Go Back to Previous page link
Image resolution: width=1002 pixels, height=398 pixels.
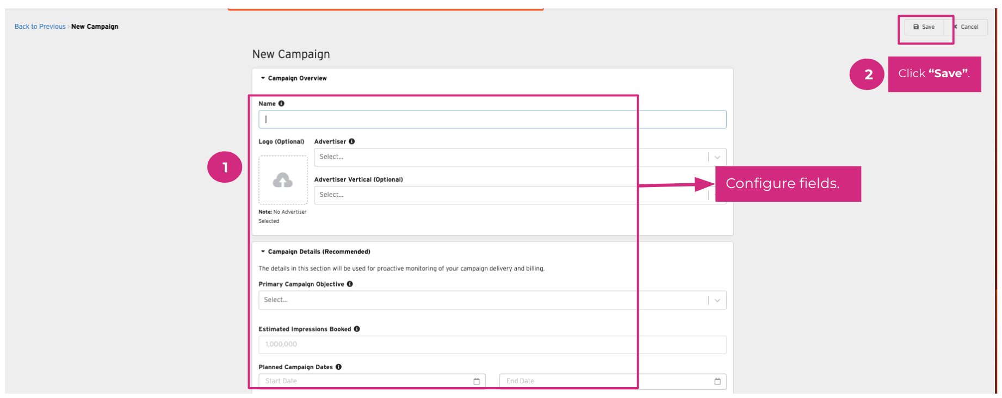pyautogui.click(x=40, y=27)
